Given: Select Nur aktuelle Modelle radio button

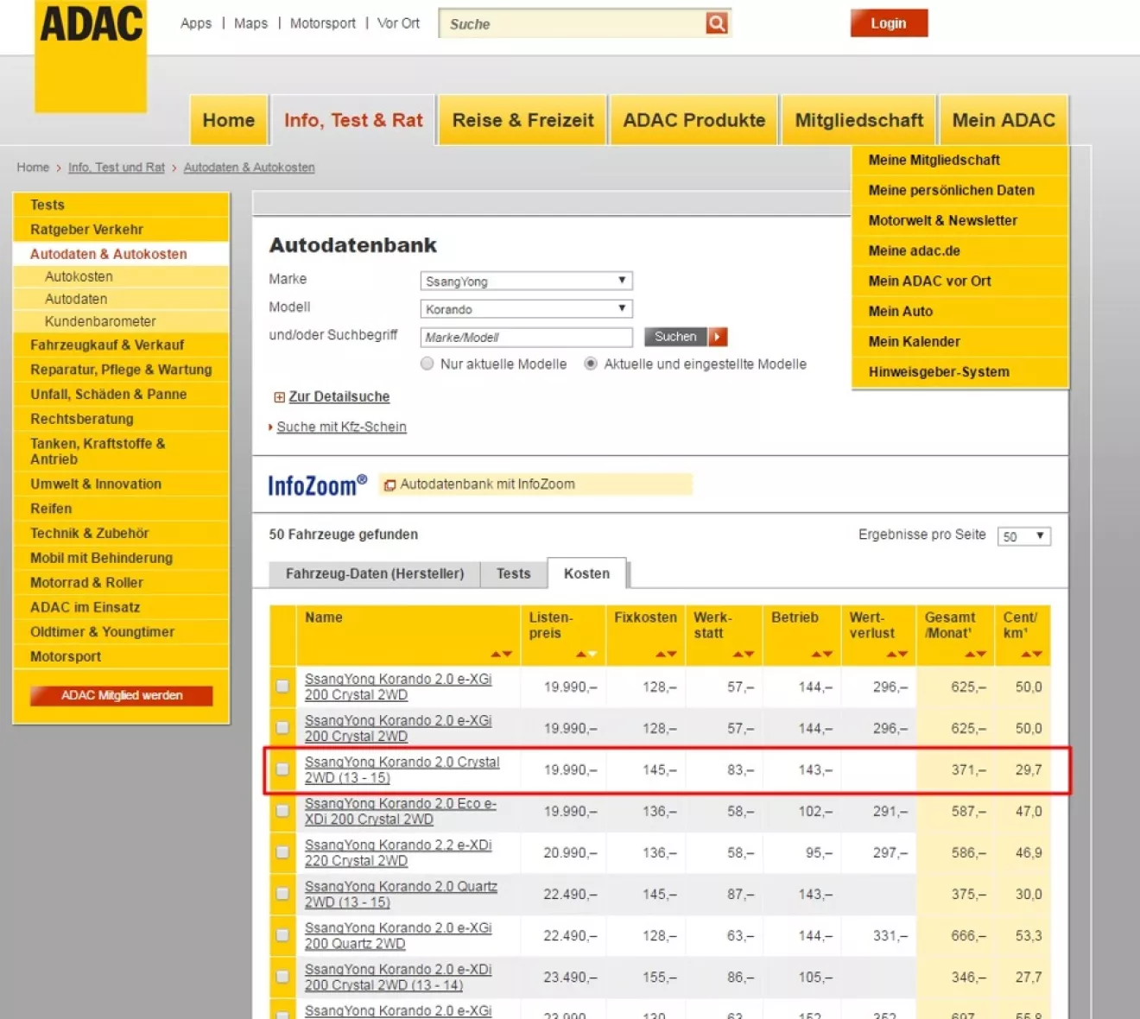Looking at the screenshot, I should point(427,364).
